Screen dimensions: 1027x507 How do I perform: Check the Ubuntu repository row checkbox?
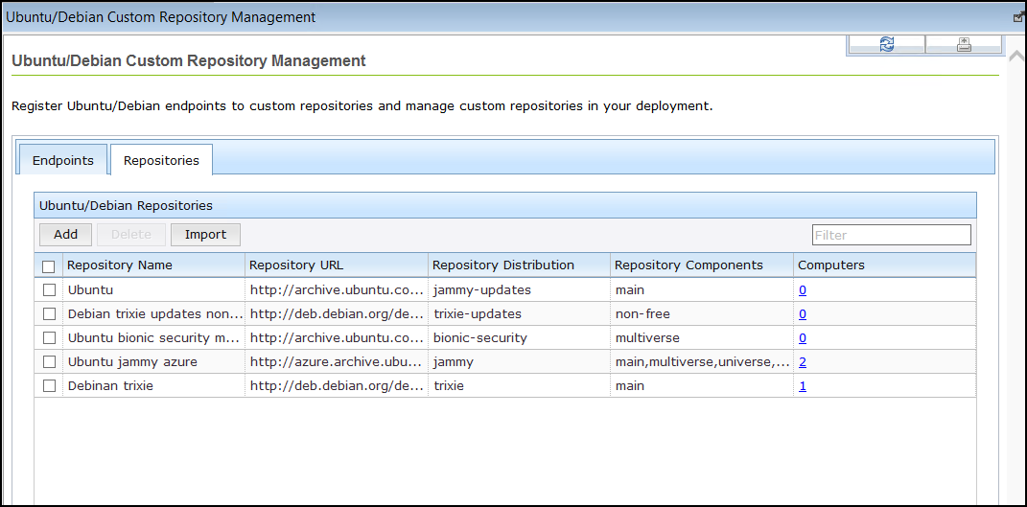pyautogui.click(x=49, y=290)
